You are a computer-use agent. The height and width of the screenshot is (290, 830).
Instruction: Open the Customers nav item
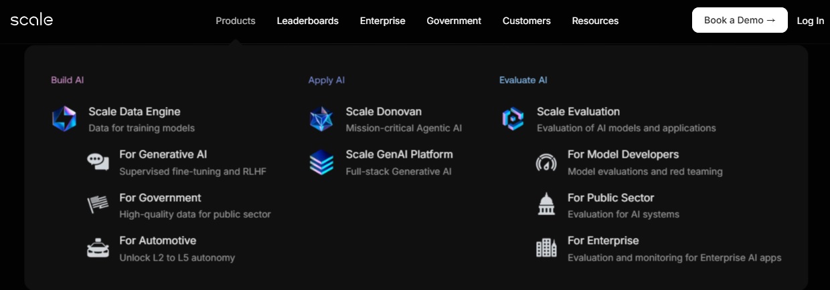(x=527, y=21)
